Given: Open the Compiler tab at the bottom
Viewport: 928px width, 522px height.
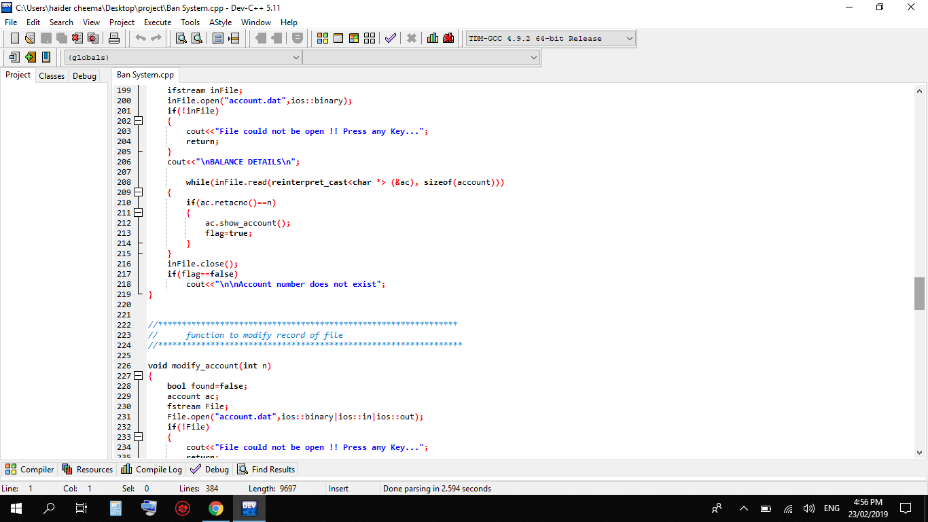Looking at the screenshot, I should [x=30, y=469].
